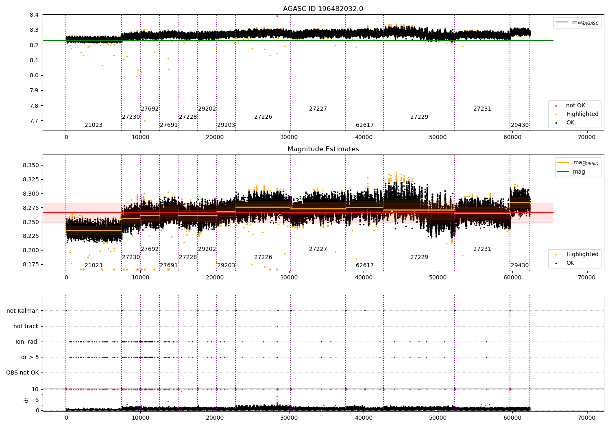Click the 8.225 y-axis tick label

31,236
